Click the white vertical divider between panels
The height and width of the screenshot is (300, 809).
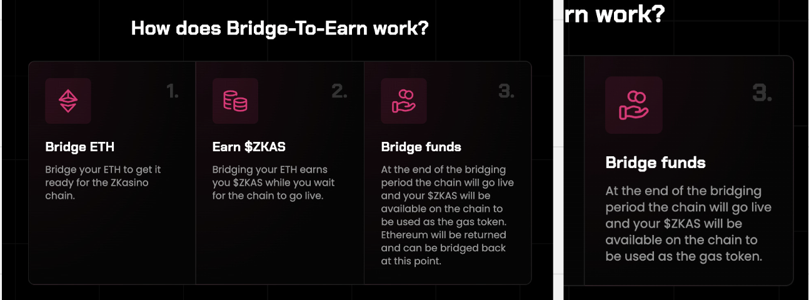(x=558, y=150)
